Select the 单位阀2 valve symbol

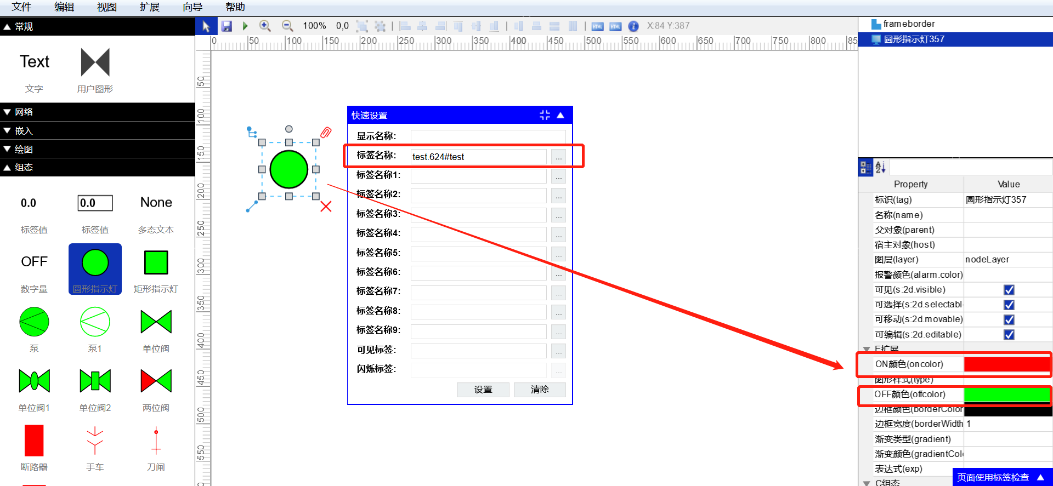(95, 381)
